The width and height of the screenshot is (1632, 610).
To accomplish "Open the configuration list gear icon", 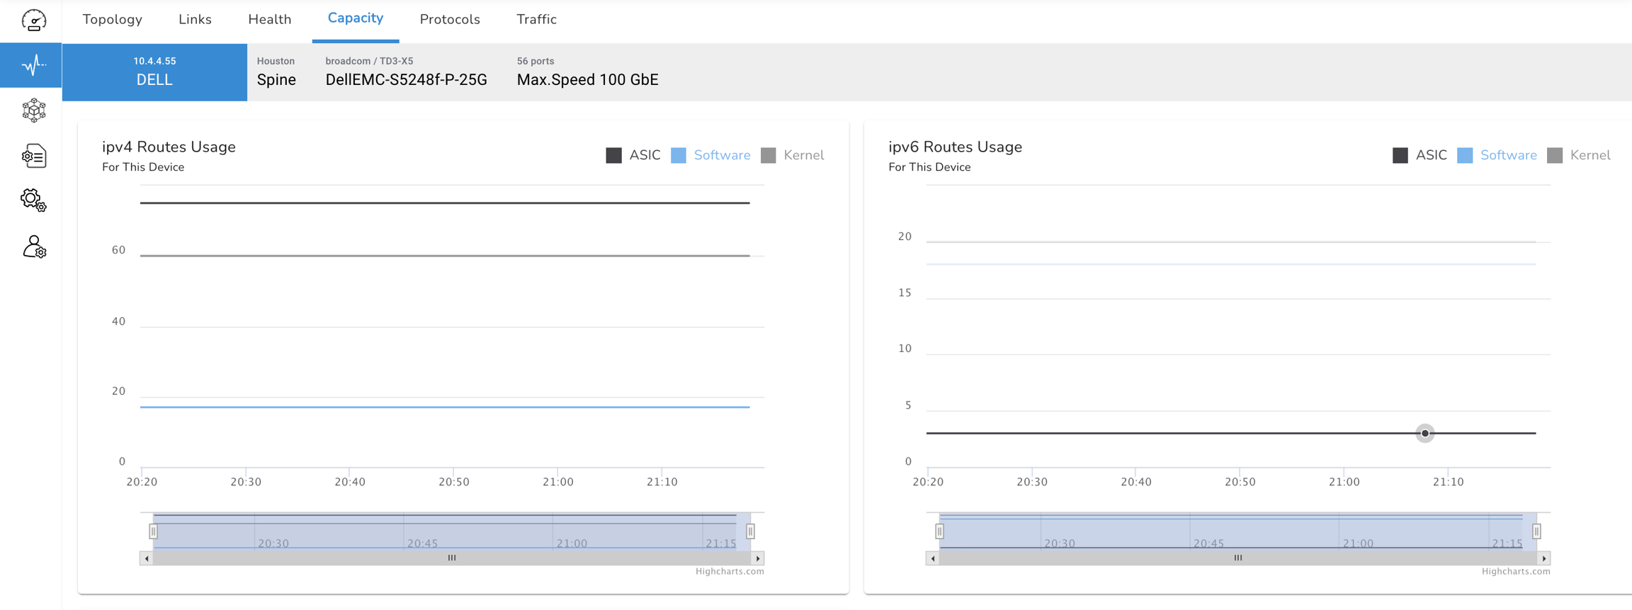I will pyautogui.click(x=33, y=156).
